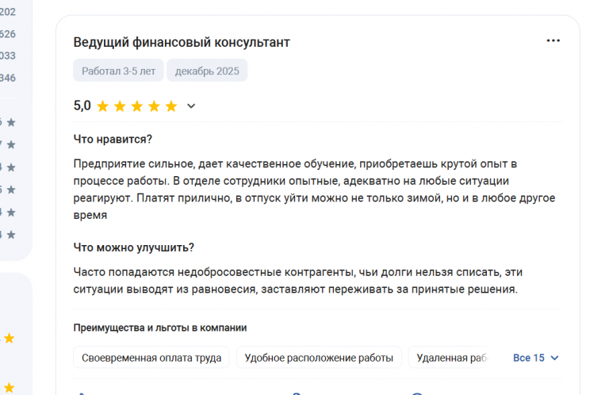Click the number 346 in the left sidebar
Image resolution: width=609 pixels, height=395 pixels.
(x=7, y=78)
